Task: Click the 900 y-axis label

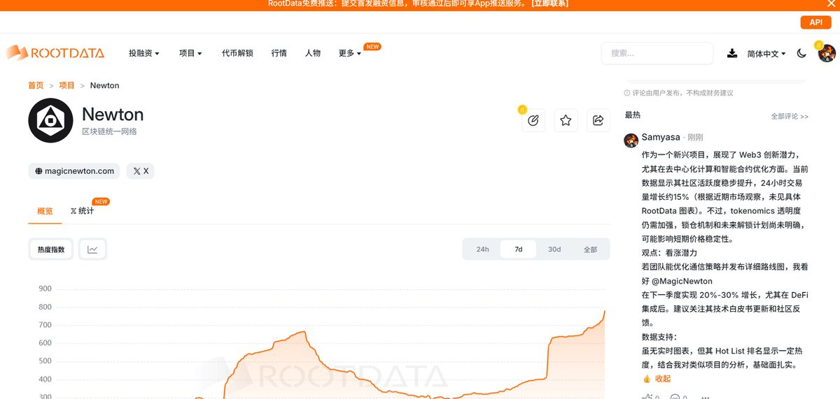Action: click(x=45, y=289)
